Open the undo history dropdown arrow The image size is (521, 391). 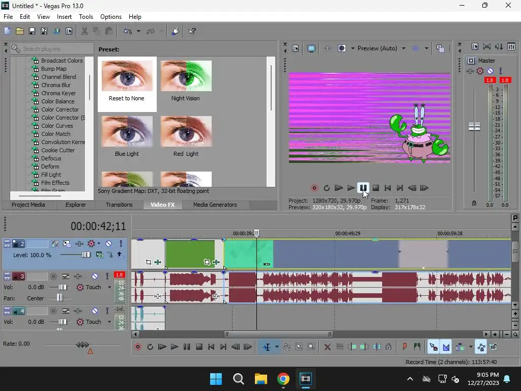[x=138, y=31]
